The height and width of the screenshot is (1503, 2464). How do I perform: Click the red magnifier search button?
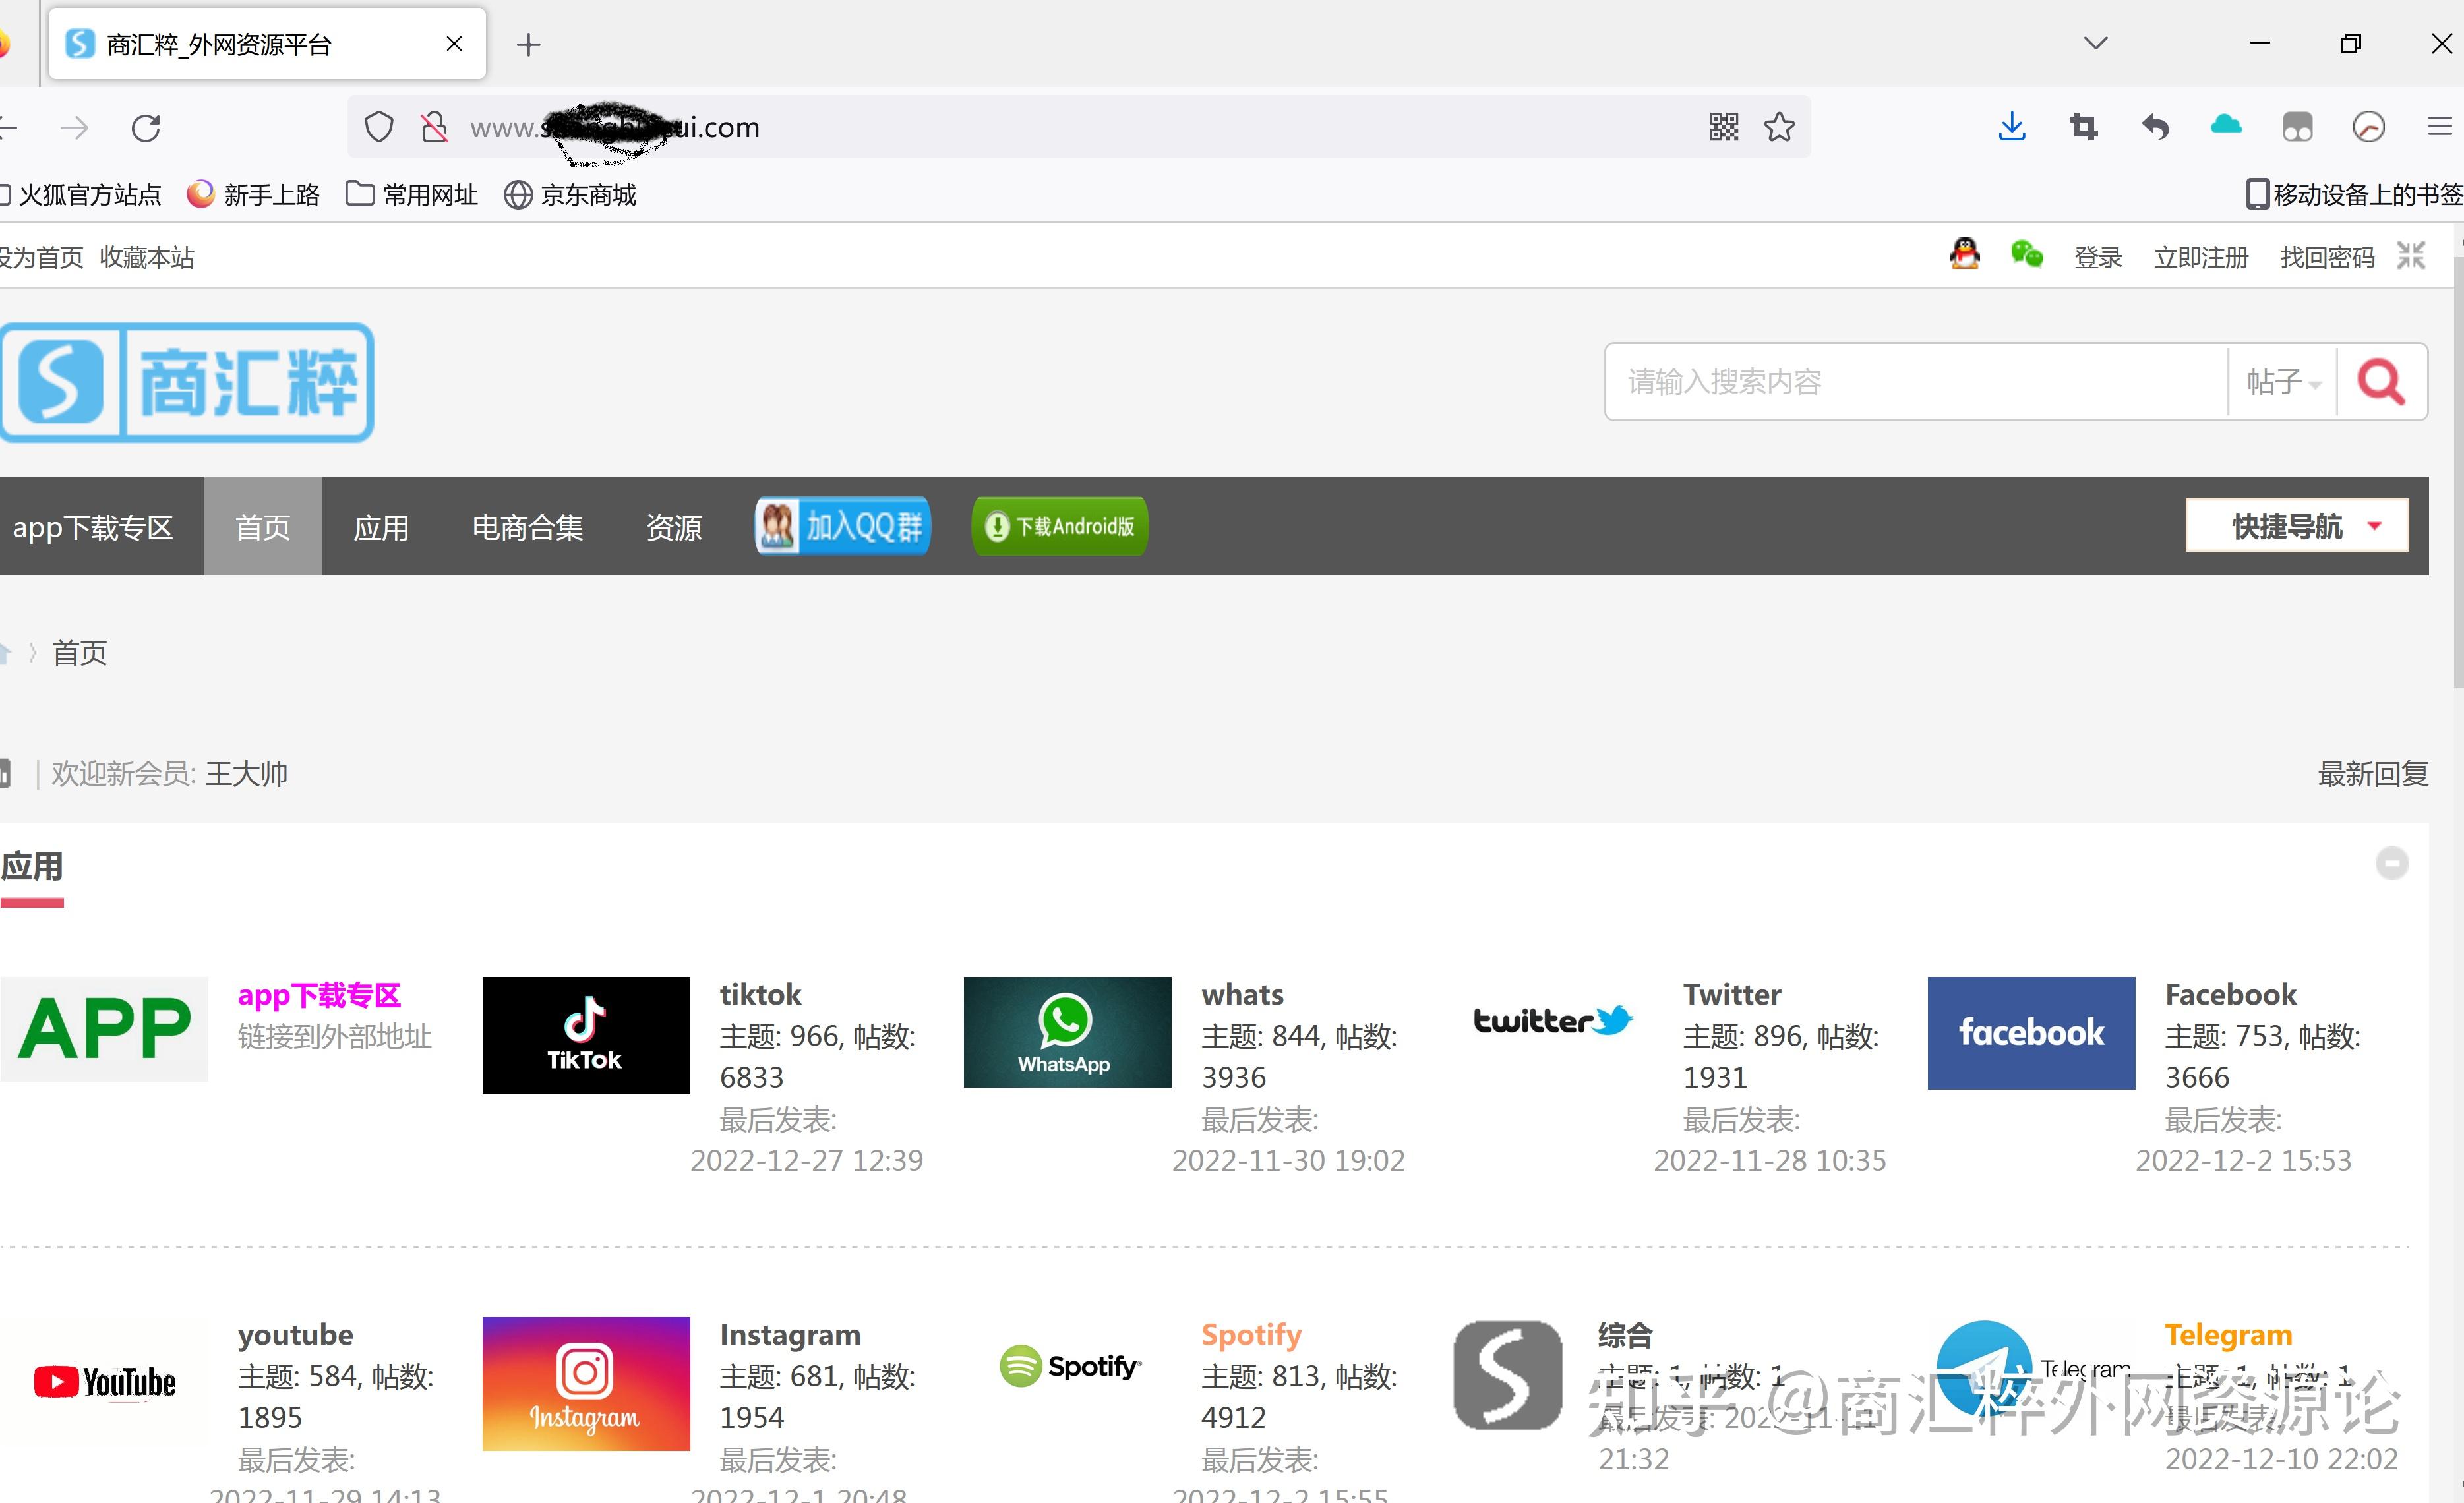(x=2381, y=381)
